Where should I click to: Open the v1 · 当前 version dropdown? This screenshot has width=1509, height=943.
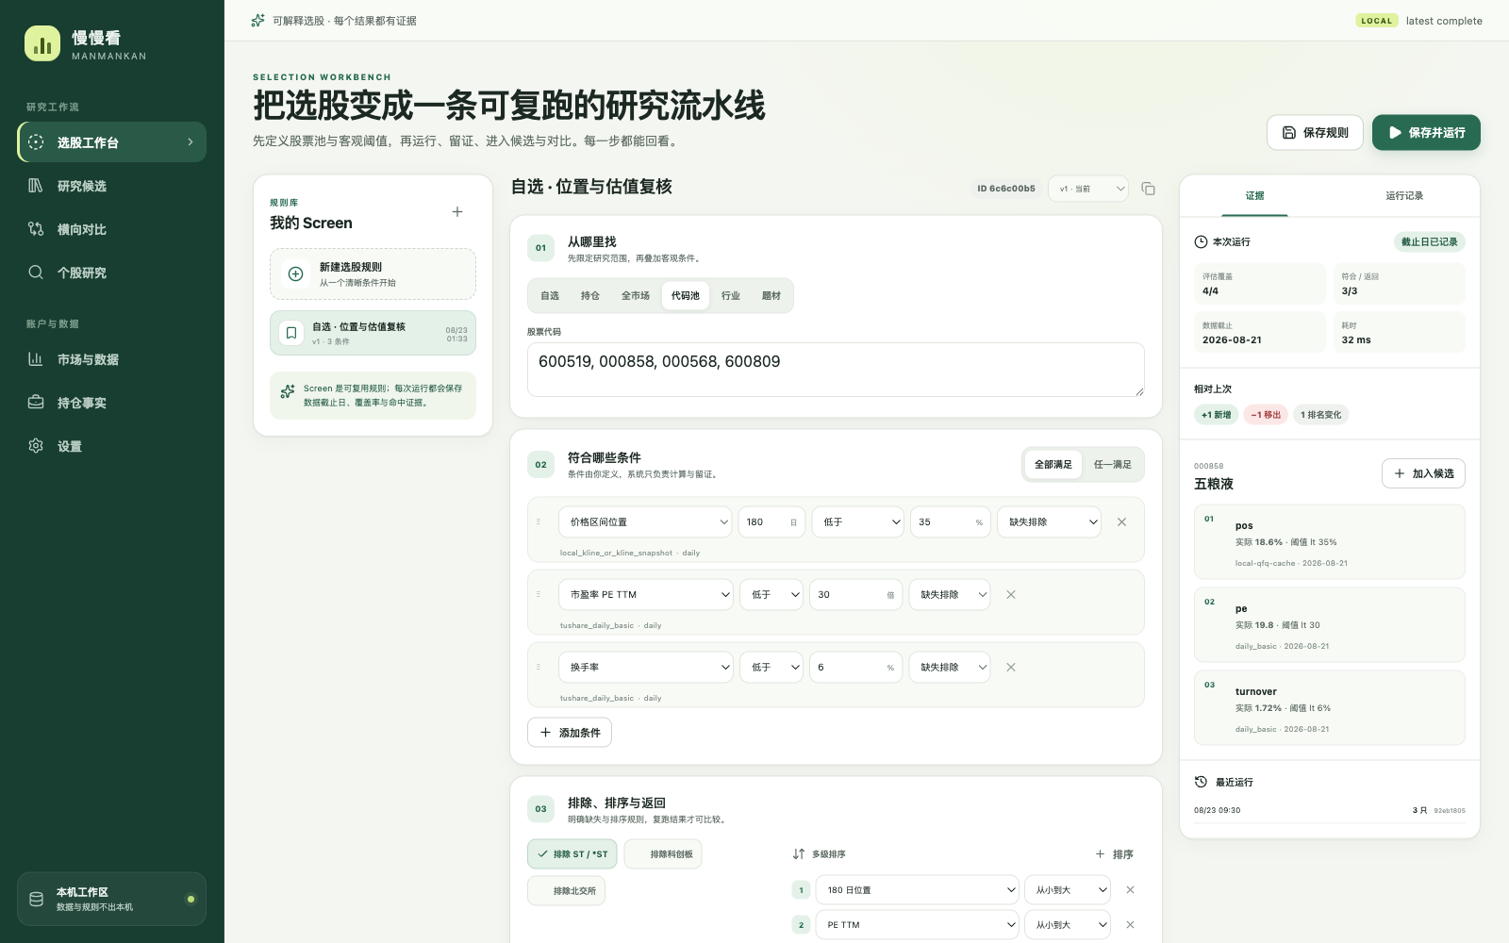pyautogui.click(x=1088, y=189)
